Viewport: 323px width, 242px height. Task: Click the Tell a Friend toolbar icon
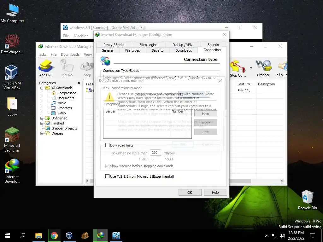[281, 68]
